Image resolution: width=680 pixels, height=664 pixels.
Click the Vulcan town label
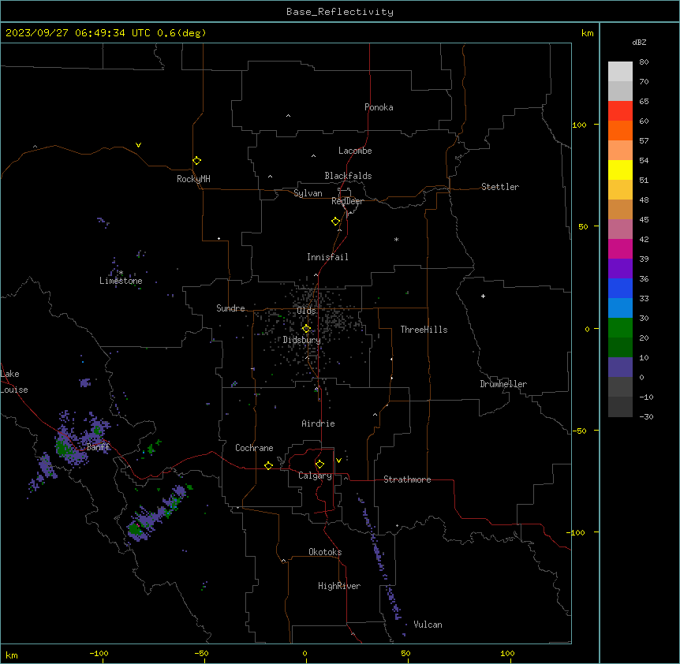[428, 625]
